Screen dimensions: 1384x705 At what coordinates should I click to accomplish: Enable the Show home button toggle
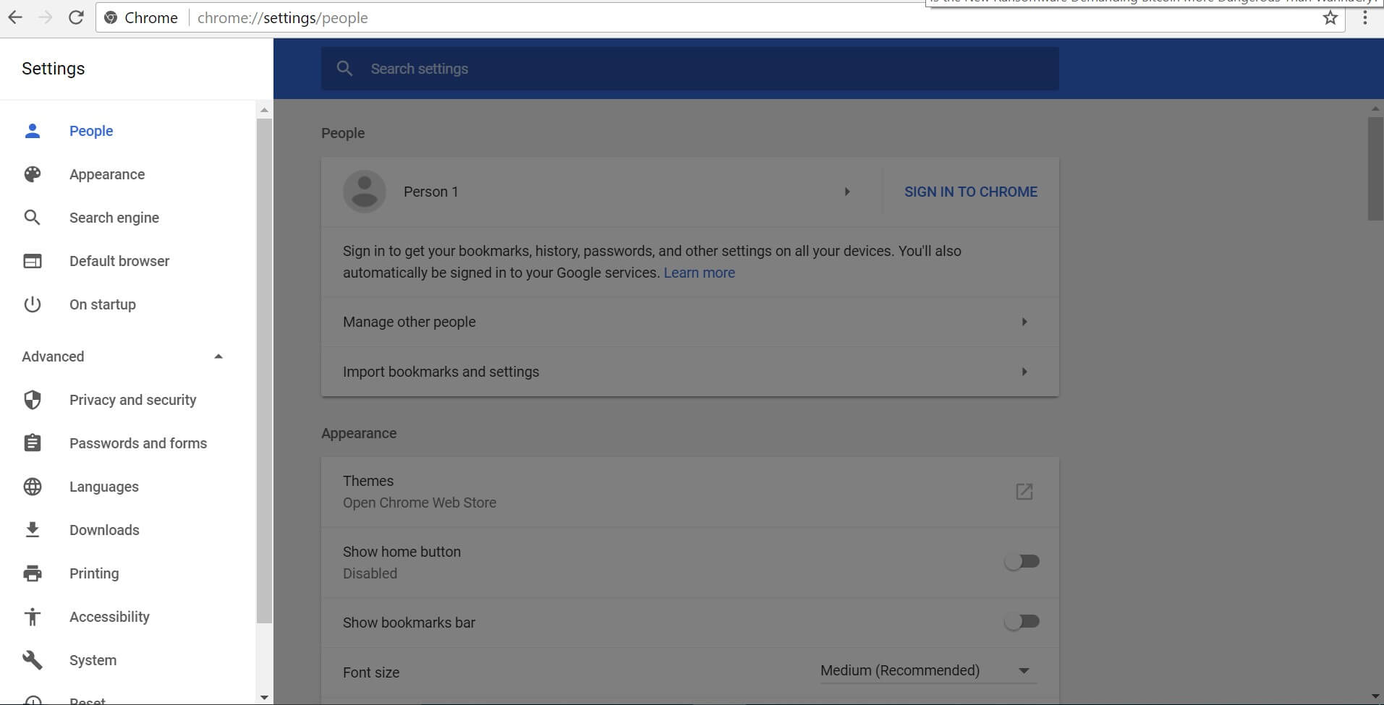coord(1022,561)
